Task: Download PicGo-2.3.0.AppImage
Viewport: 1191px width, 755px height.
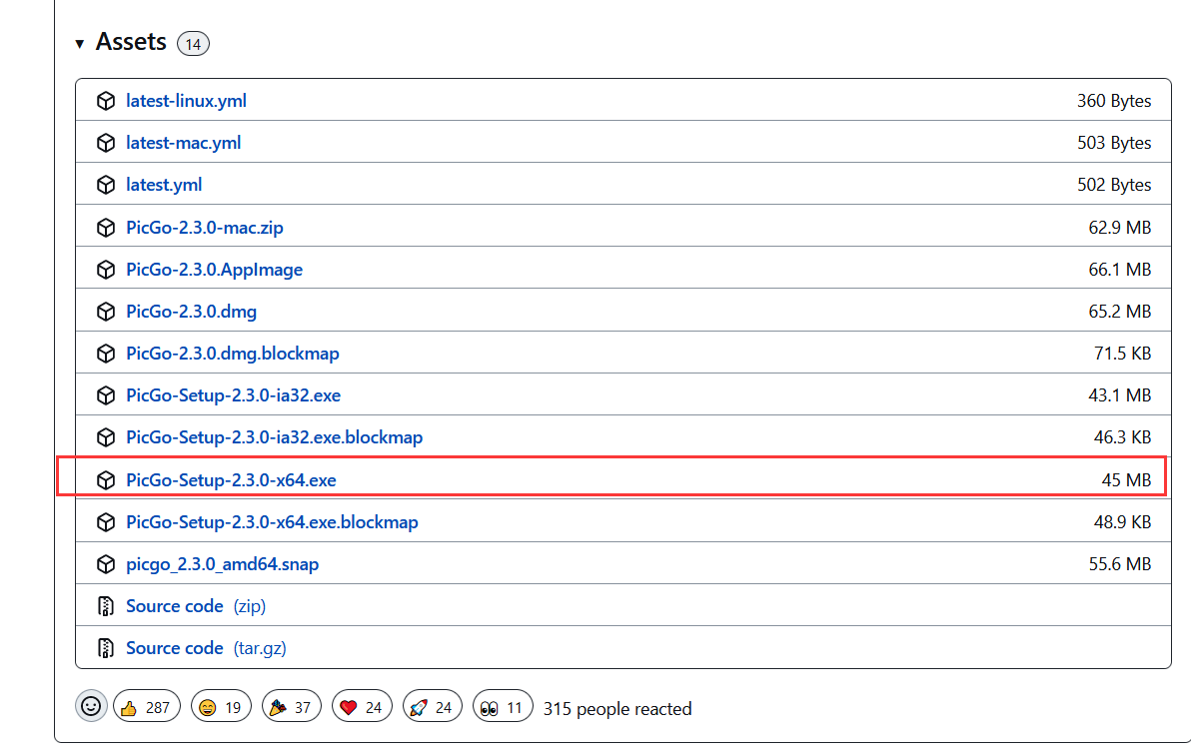Action: coord(214,269)
